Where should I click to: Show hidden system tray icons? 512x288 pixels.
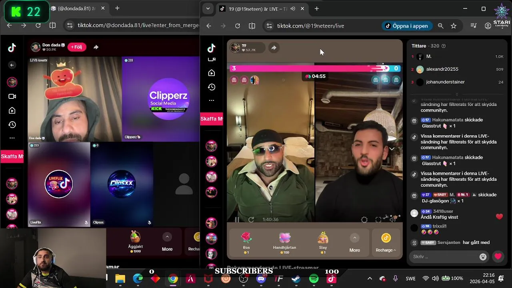[x=370, y=278]
